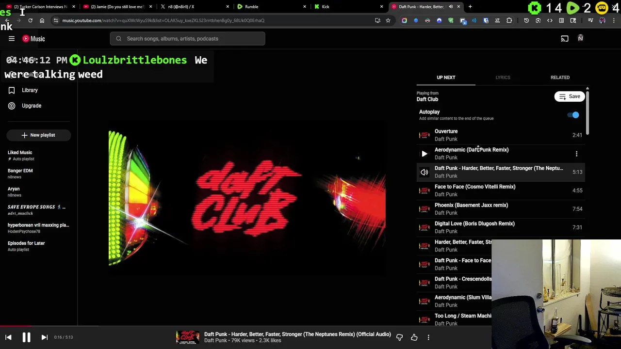Click the Daft Punk artist under Ouverture
Image resolution: width=621 pixels, height=349 pixels.
446,139
